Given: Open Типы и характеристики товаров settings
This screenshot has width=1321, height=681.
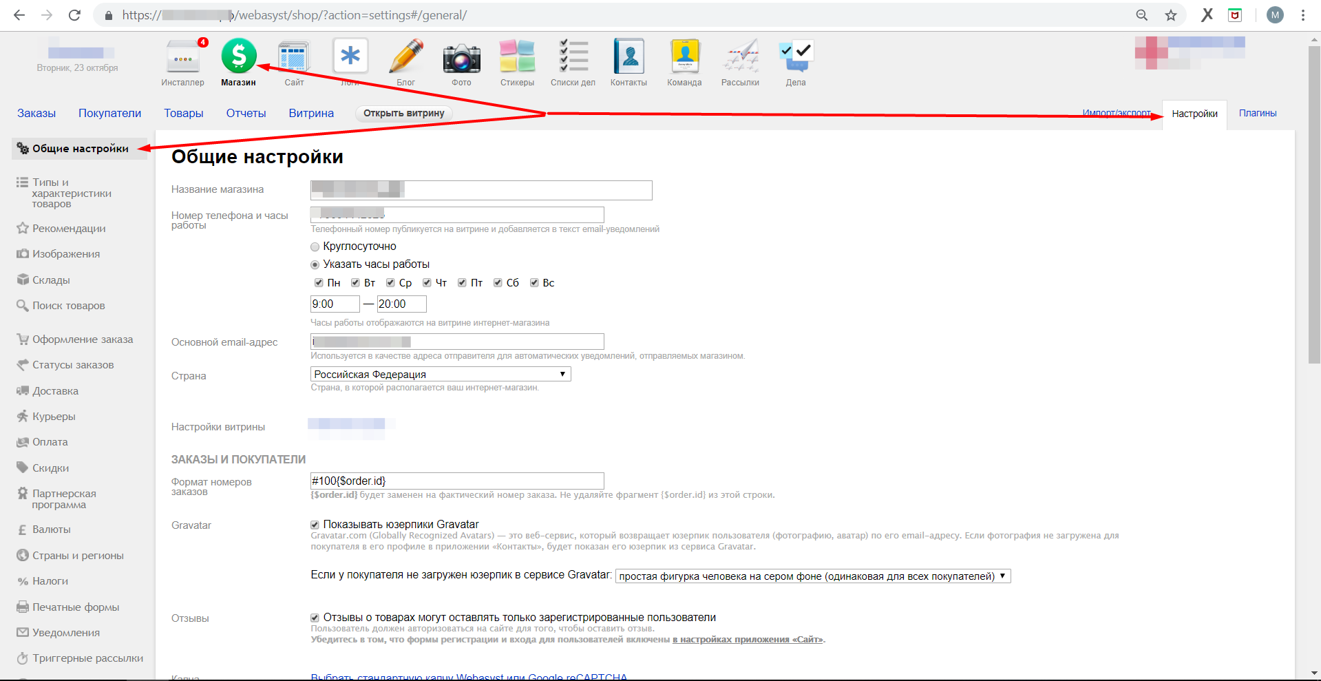Looking at the screenshot, I should click(72, 193).
